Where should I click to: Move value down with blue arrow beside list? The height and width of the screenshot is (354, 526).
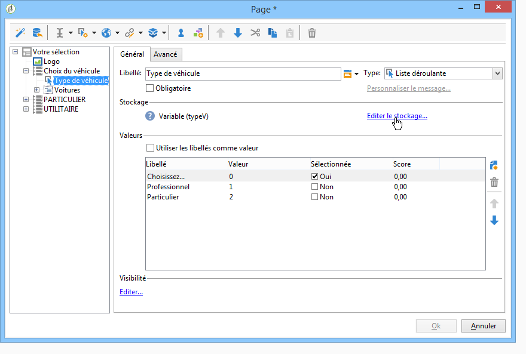494,220
